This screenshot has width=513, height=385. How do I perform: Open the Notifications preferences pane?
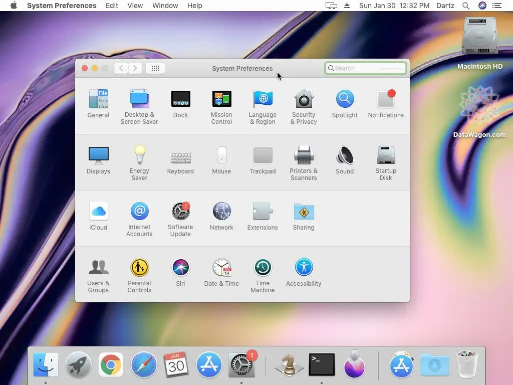coord(386,104)
